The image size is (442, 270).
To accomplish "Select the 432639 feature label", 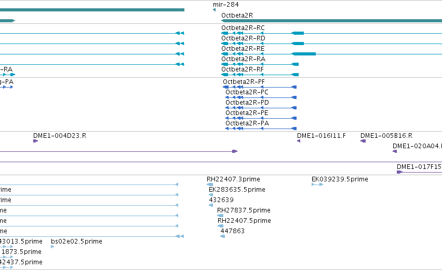I will click(x=221, y=200).
